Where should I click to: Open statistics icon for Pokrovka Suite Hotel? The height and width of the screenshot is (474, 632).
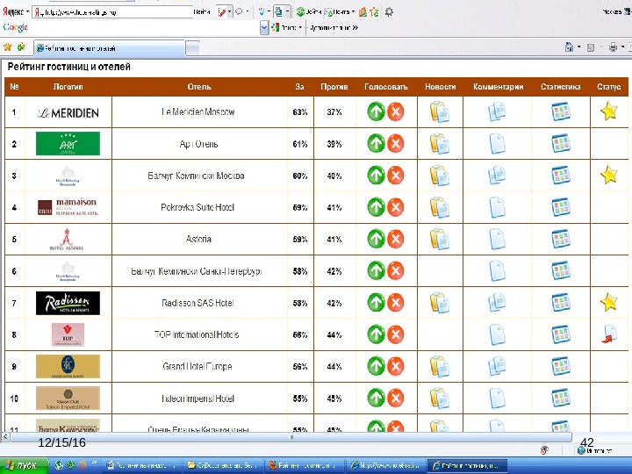561,207
